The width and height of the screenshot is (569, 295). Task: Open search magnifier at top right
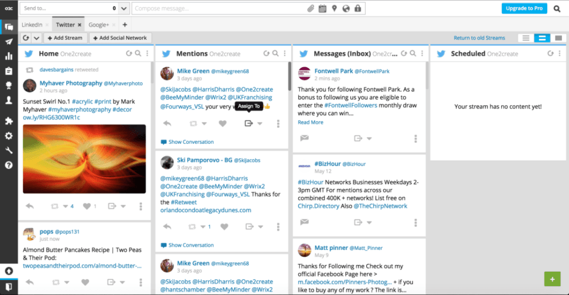coord(557,8)
